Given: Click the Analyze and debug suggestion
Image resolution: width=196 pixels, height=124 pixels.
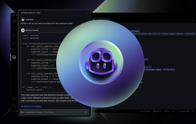Looking at the screenshot, I should pos(31,106).
